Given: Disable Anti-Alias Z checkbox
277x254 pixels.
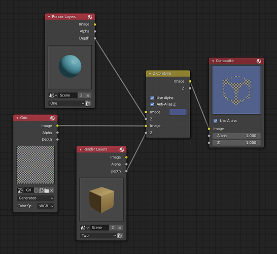Looking at the screenshot, I should (152, 104).
